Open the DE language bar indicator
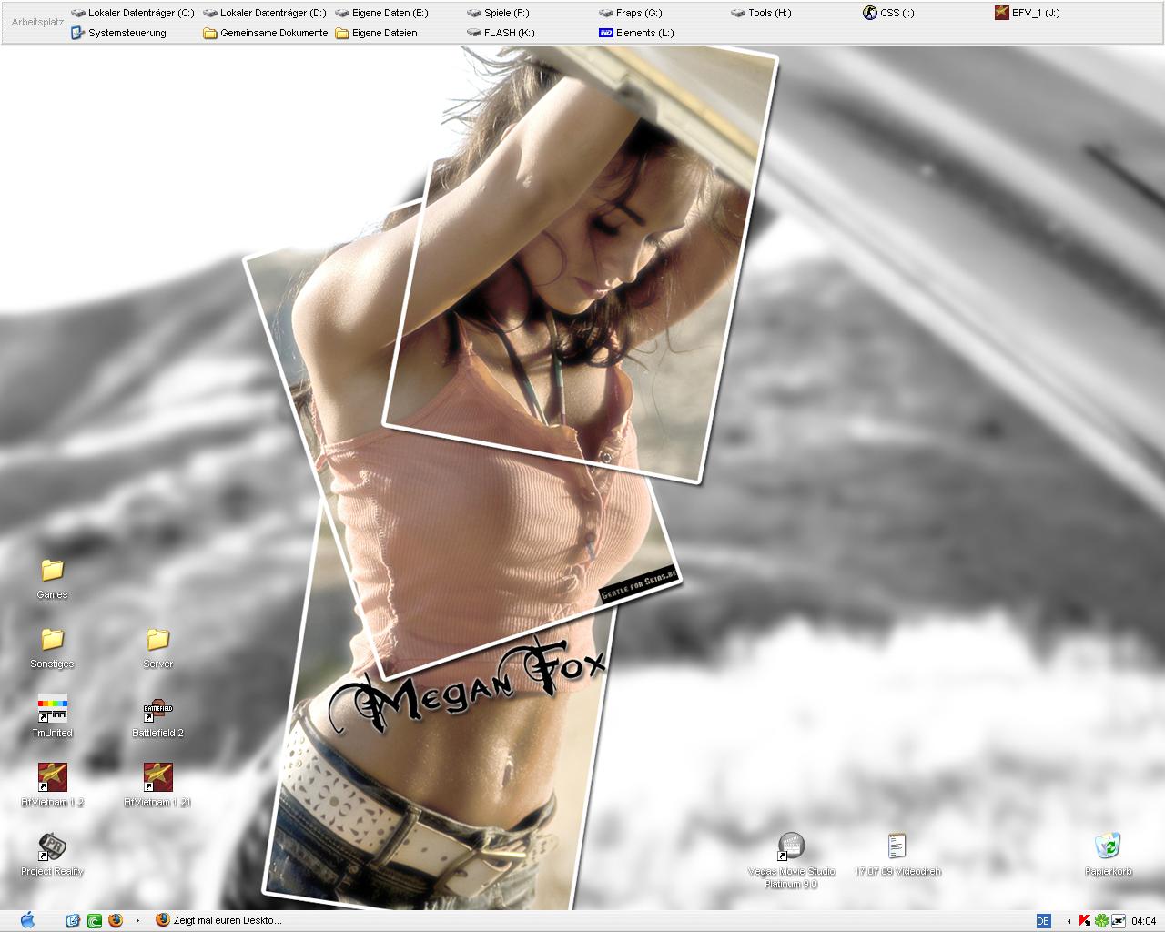Viewport: 1165px width, 932px height. tap(1043, 920)
